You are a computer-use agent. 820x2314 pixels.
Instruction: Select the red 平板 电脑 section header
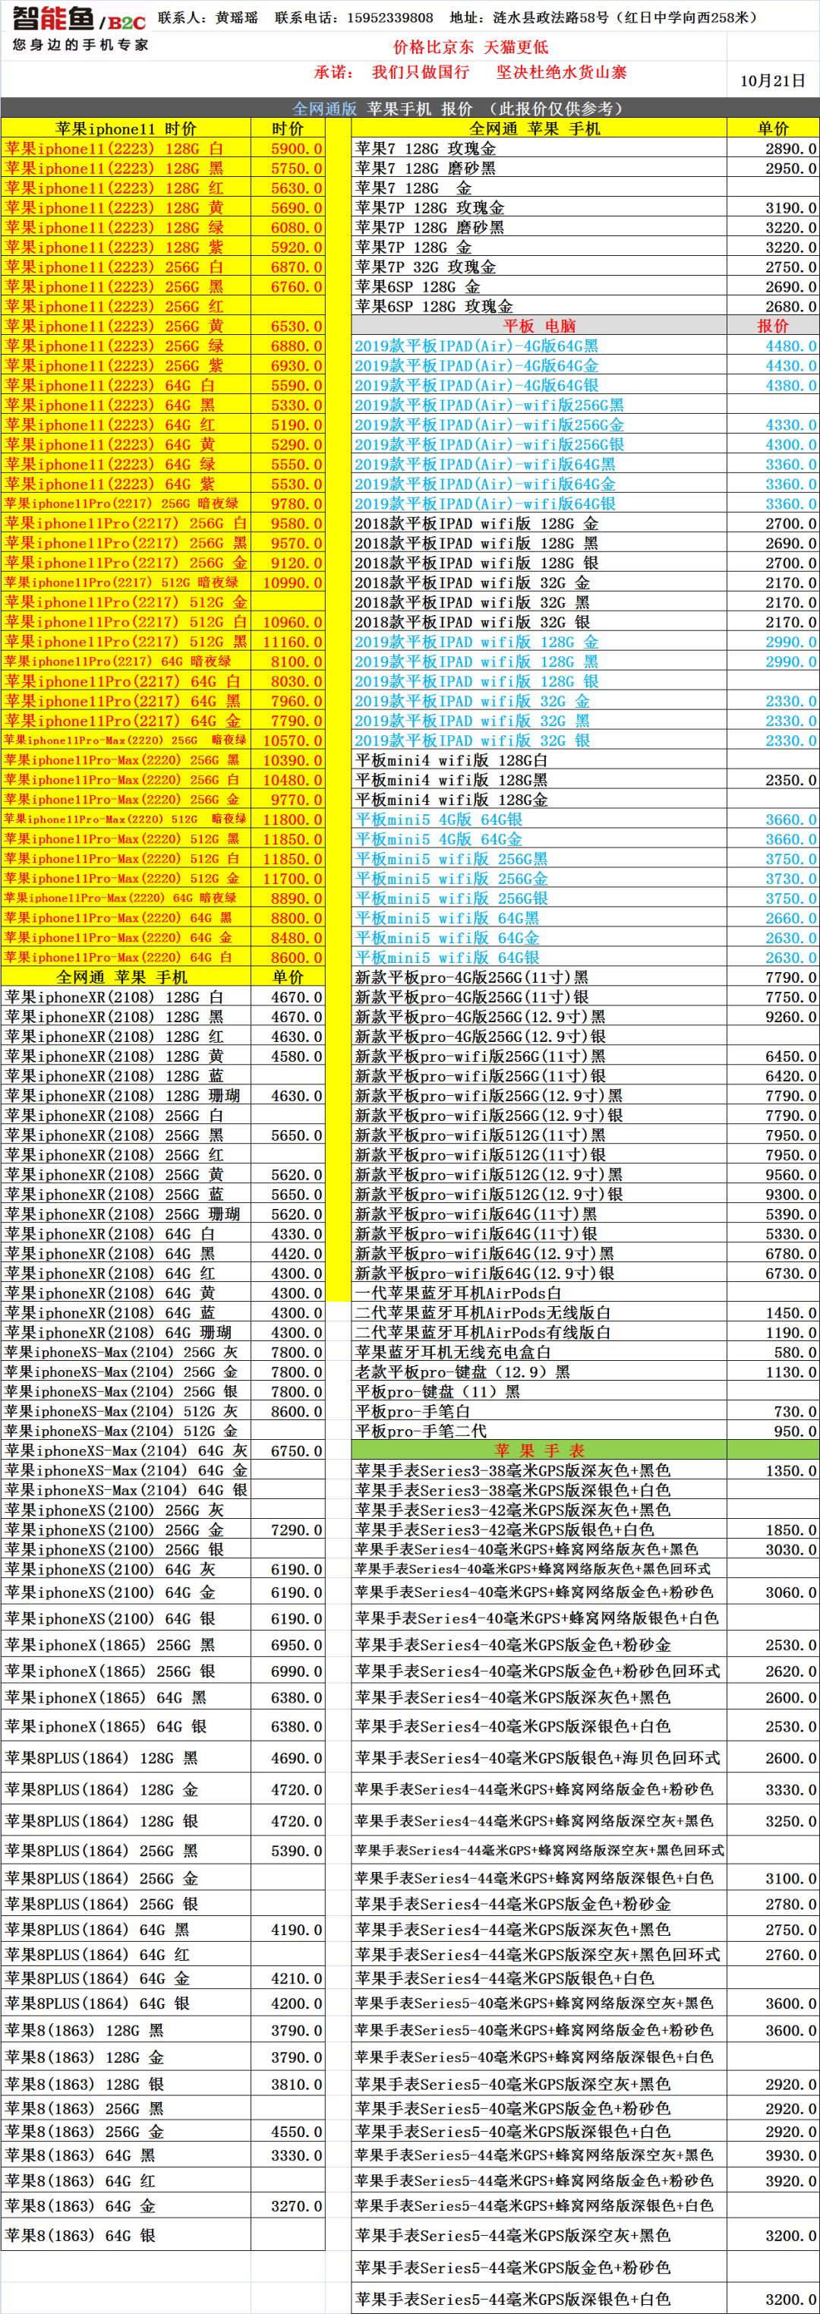pyautogui.click(x=539, y=326)
